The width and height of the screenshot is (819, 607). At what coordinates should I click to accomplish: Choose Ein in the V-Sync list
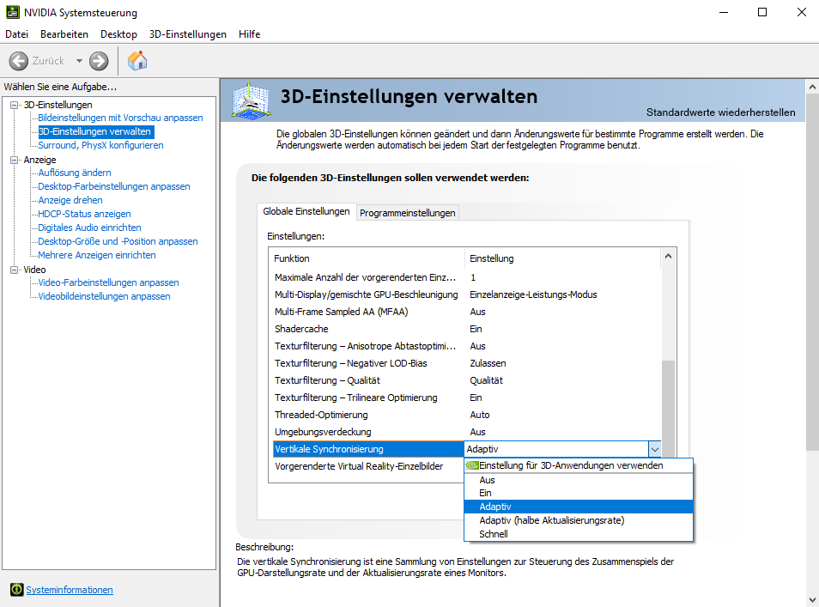pos(579,493)
